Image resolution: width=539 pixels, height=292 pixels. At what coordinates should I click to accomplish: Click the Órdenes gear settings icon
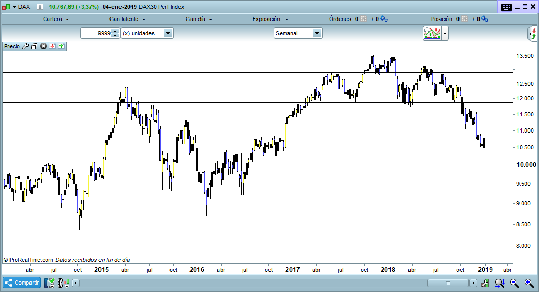(384, 19)
